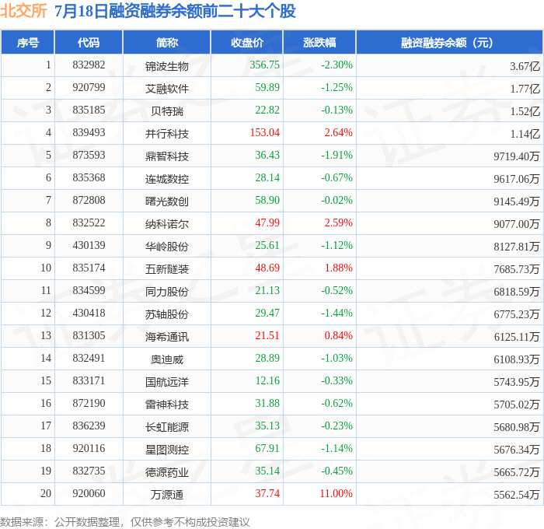The width and height of the screenshot is (544, 529).
Task: Click stock name 并行科技
Action: (167, 134)
